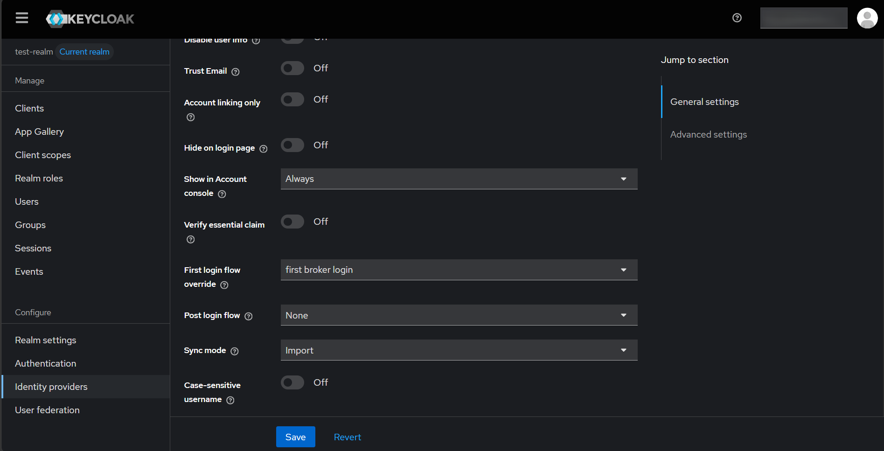The width and height of the screenshot is (884, 451).
Task: Toggle Case-sensitive username switch
Action: [292, 382]
